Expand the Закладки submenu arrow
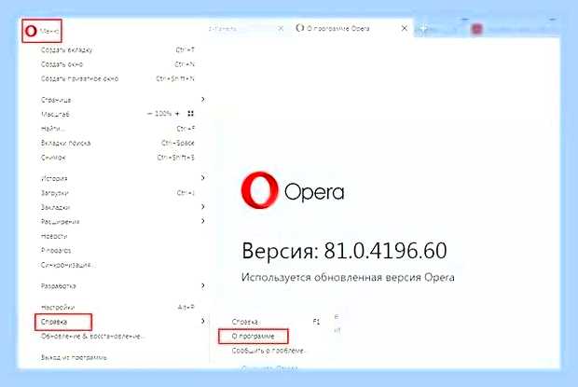 click(x=202, y=207)
